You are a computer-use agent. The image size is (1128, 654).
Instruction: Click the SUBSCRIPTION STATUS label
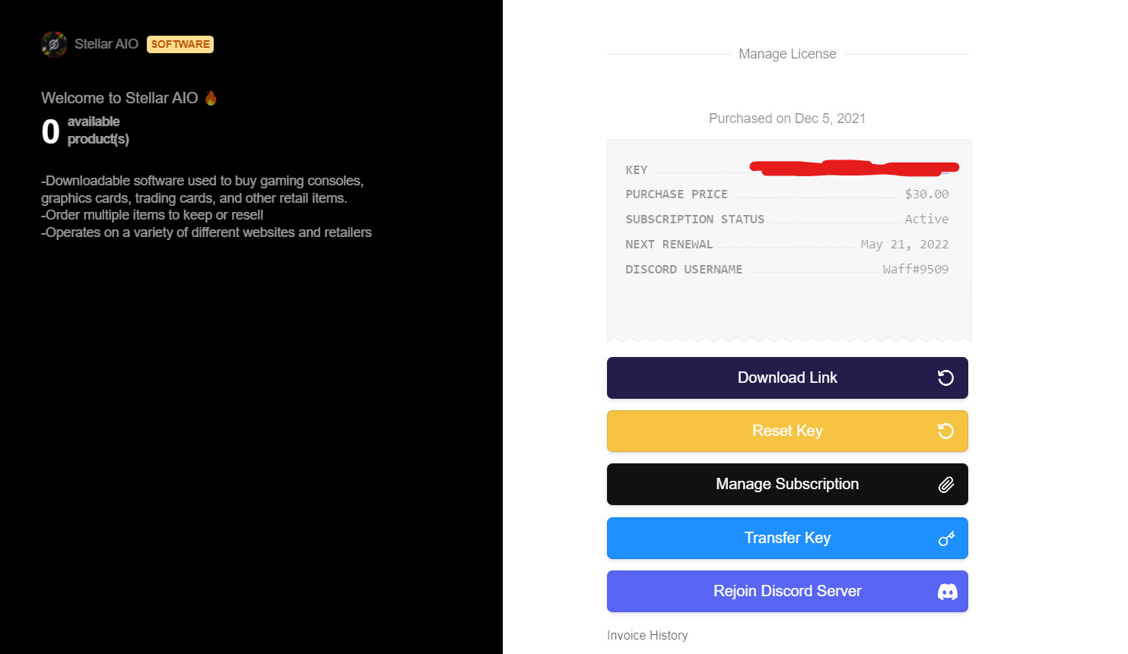coord(694,220)
